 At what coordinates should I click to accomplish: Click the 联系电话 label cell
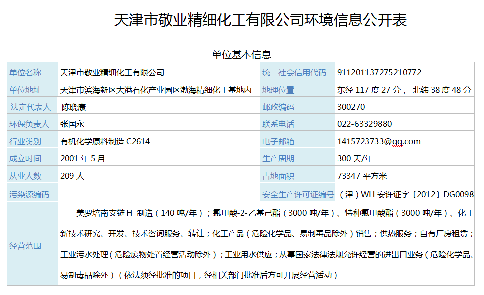[x=297, y=122]
